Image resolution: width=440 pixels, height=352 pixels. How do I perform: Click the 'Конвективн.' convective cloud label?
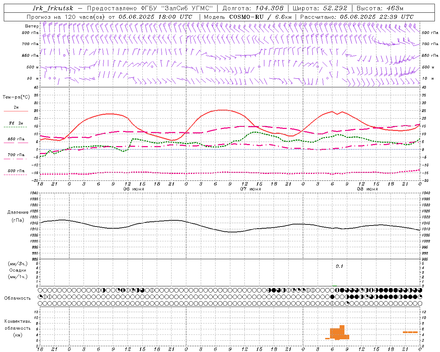coord(18,321)
